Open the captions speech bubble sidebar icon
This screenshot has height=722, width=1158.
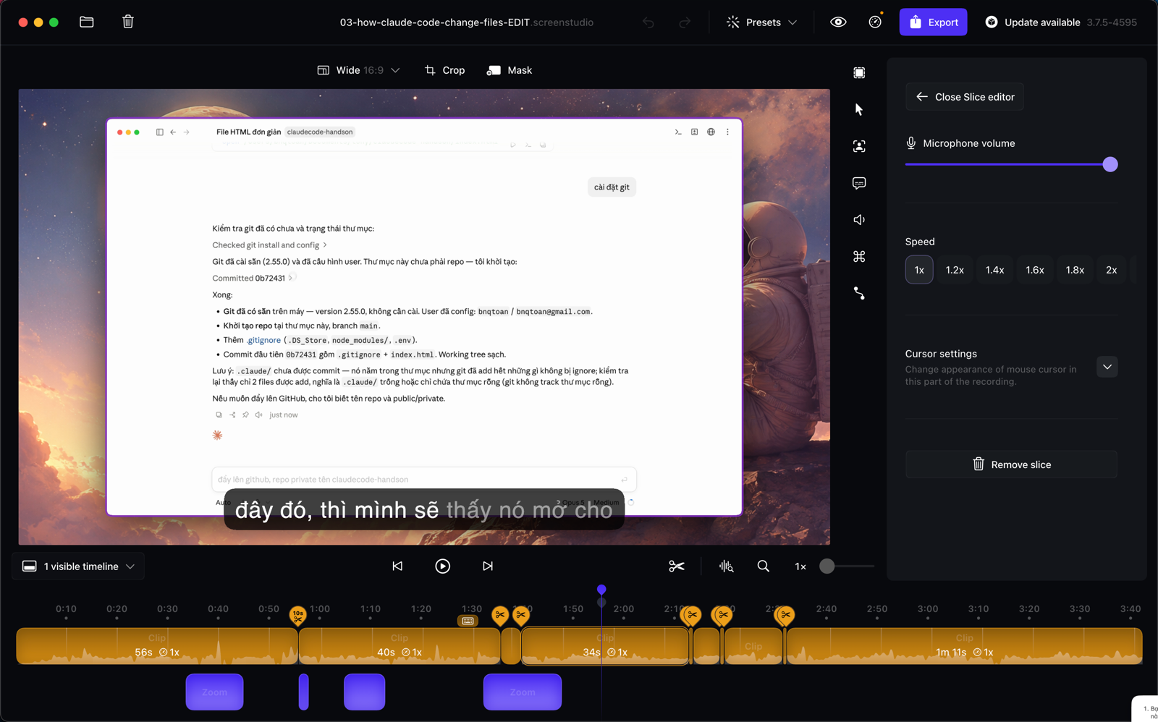click(x=859, y=183)
